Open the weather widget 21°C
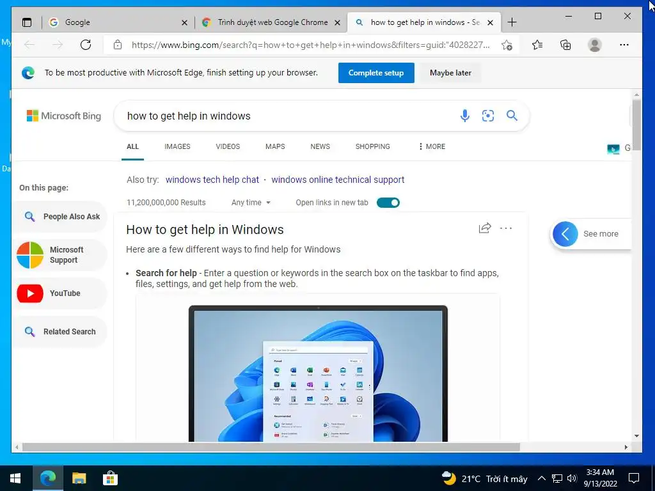 pos(485,478)
